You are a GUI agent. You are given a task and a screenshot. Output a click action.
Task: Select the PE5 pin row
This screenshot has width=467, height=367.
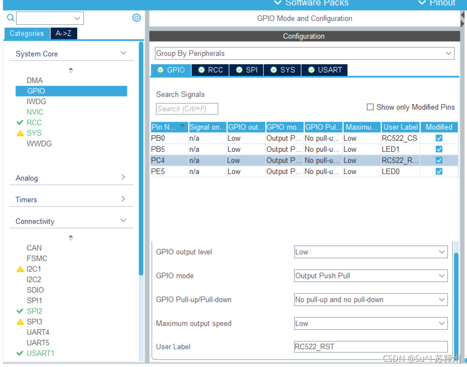pos(304,171)
